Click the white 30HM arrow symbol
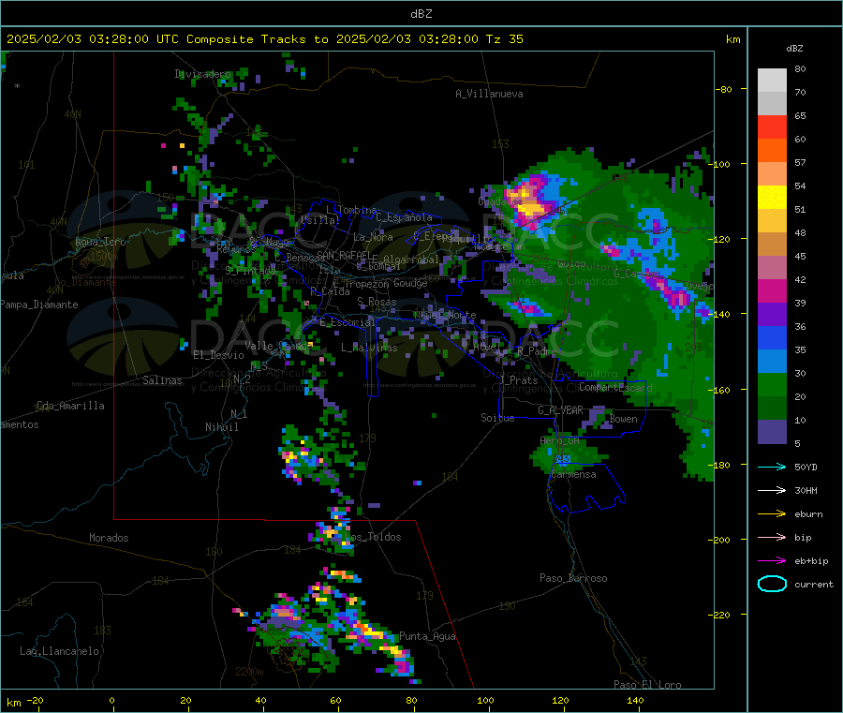 pyautogui.click(x=772, y=490)
